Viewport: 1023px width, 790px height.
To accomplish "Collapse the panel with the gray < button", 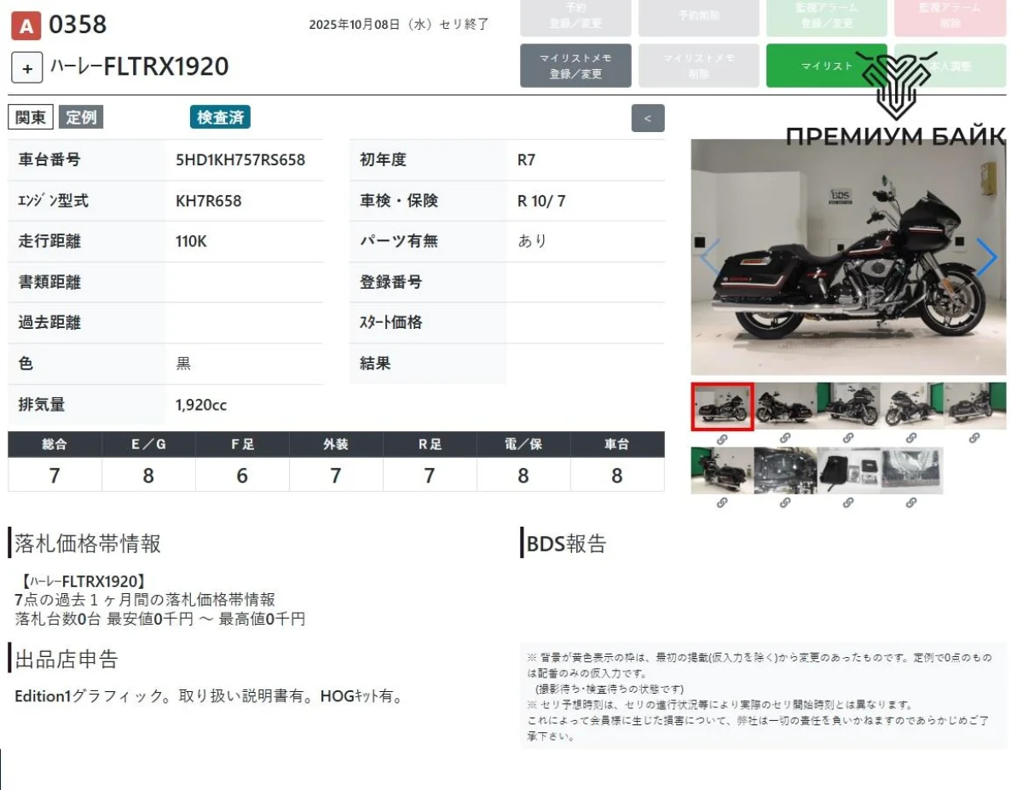I will click(647, 118).
